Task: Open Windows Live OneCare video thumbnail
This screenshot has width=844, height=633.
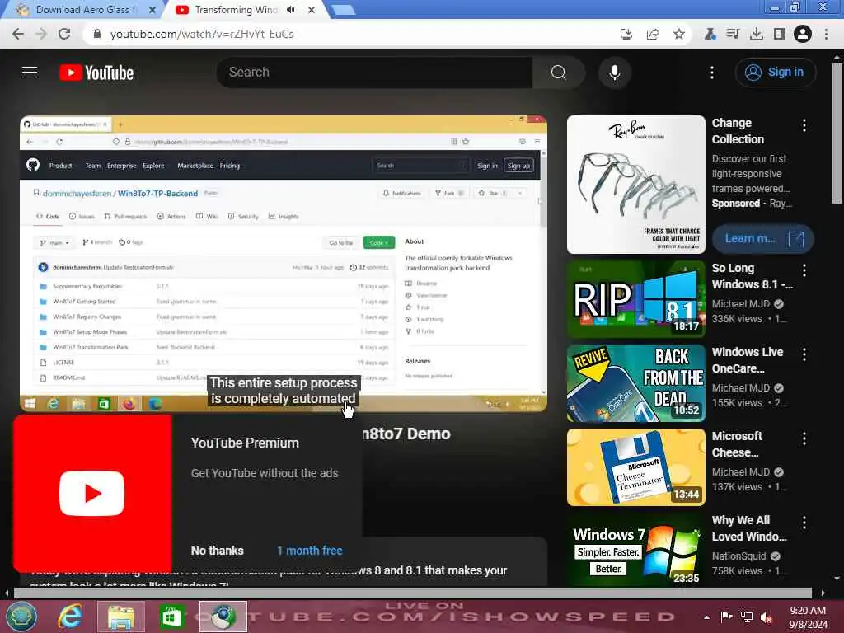Action: (635, 383)
